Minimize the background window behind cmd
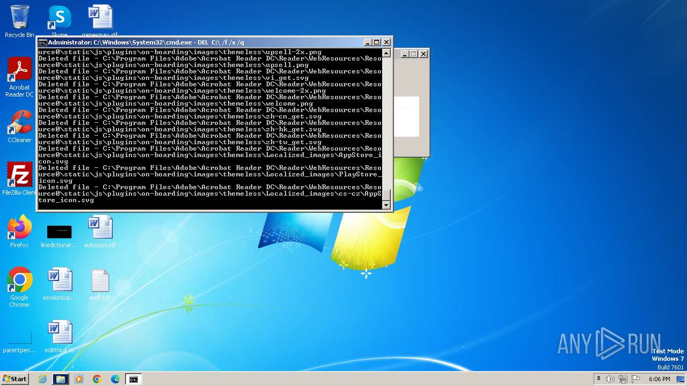 [405, 54]
